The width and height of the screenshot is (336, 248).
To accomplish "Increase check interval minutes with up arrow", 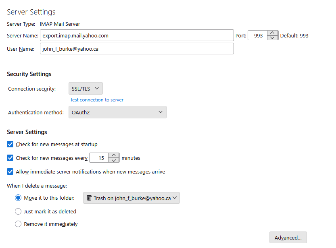I will [115, 155].
